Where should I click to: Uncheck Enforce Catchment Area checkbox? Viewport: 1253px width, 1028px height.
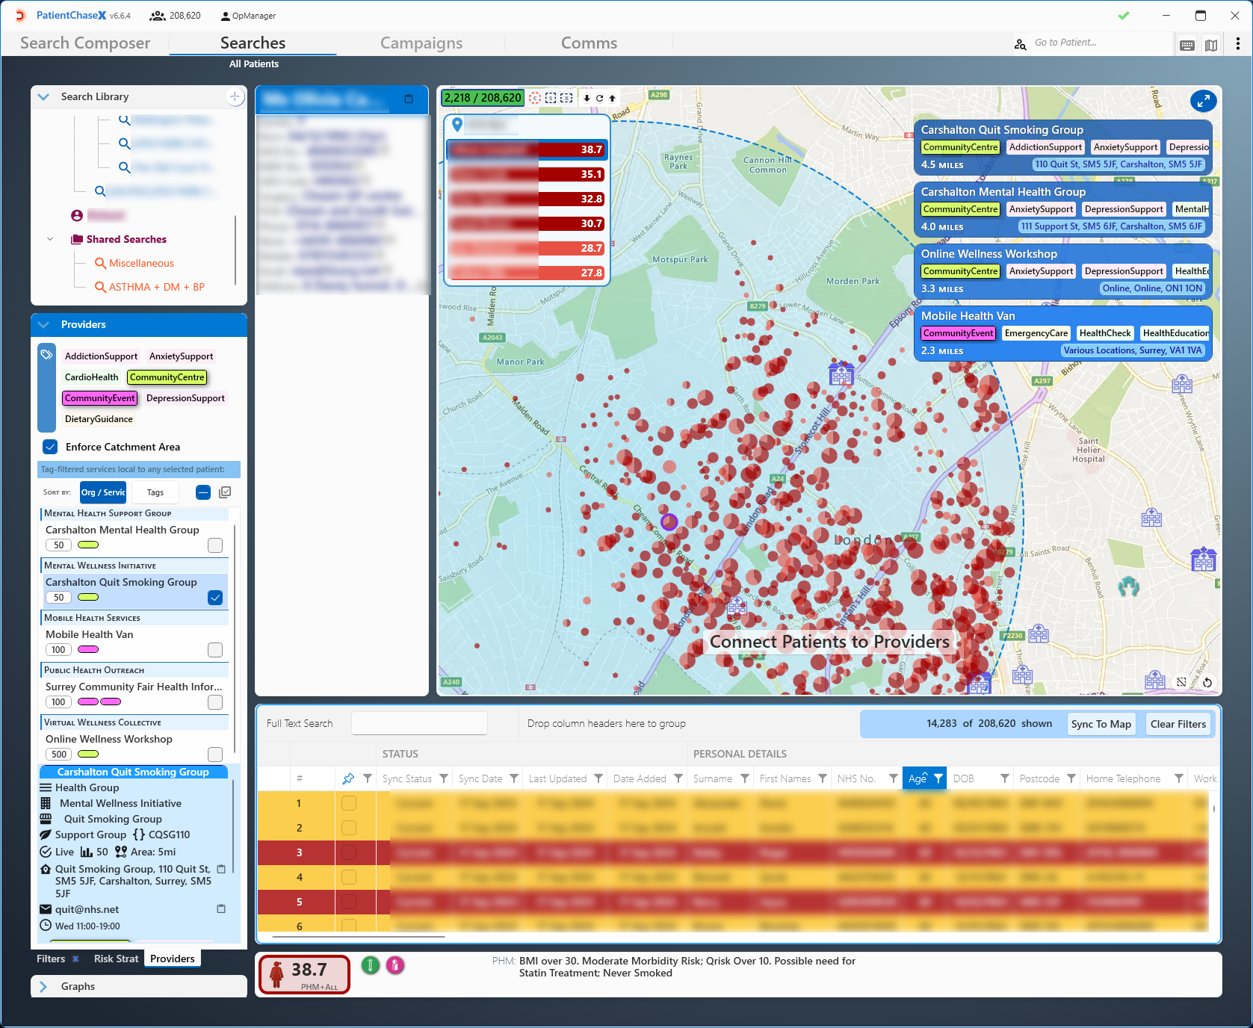point(50,447)
